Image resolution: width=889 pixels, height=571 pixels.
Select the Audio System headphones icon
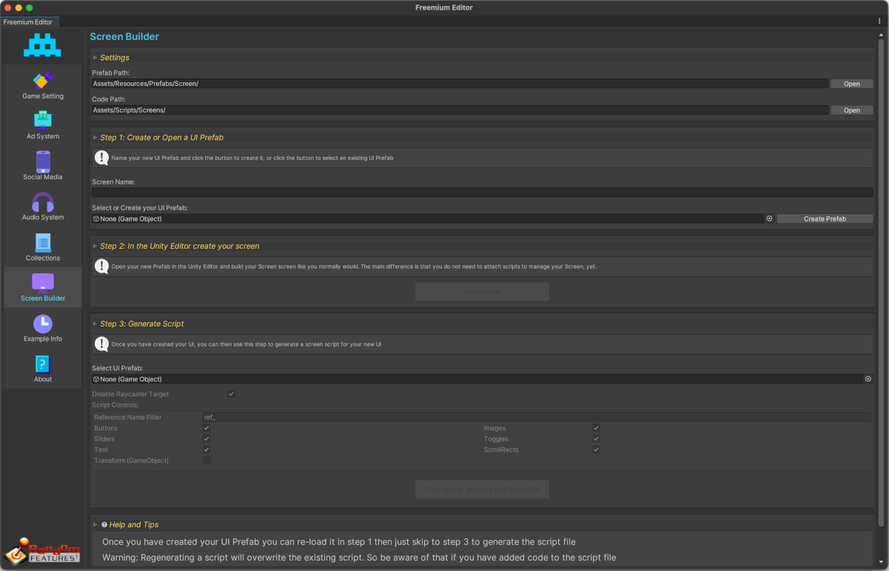(x=42, y=202)
